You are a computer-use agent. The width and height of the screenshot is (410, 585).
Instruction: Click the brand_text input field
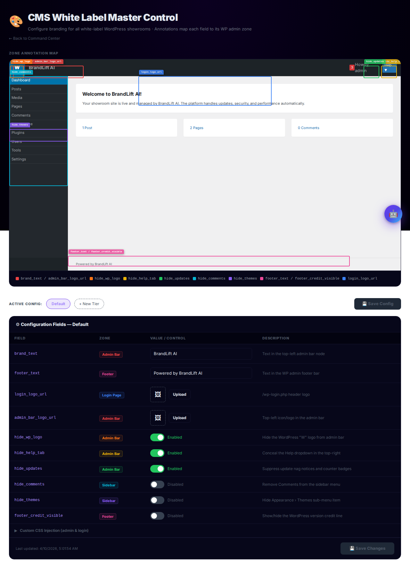pos(201,354)
